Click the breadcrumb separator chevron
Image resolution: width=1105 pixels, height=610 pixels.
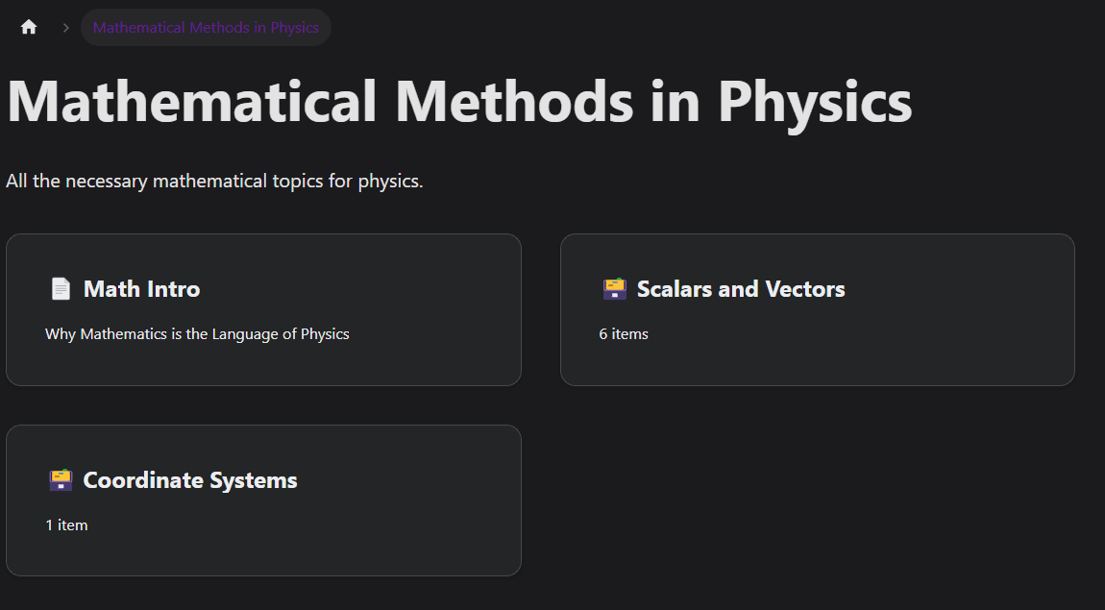pyautogui.click(x=65, y=28)
